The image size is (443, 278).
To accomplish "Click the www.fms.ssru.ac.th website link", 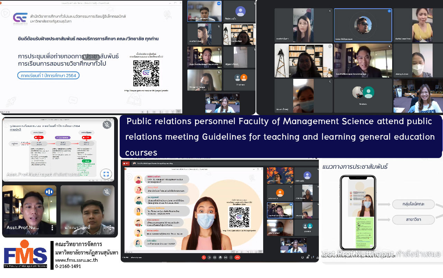I will pos(76,260).
